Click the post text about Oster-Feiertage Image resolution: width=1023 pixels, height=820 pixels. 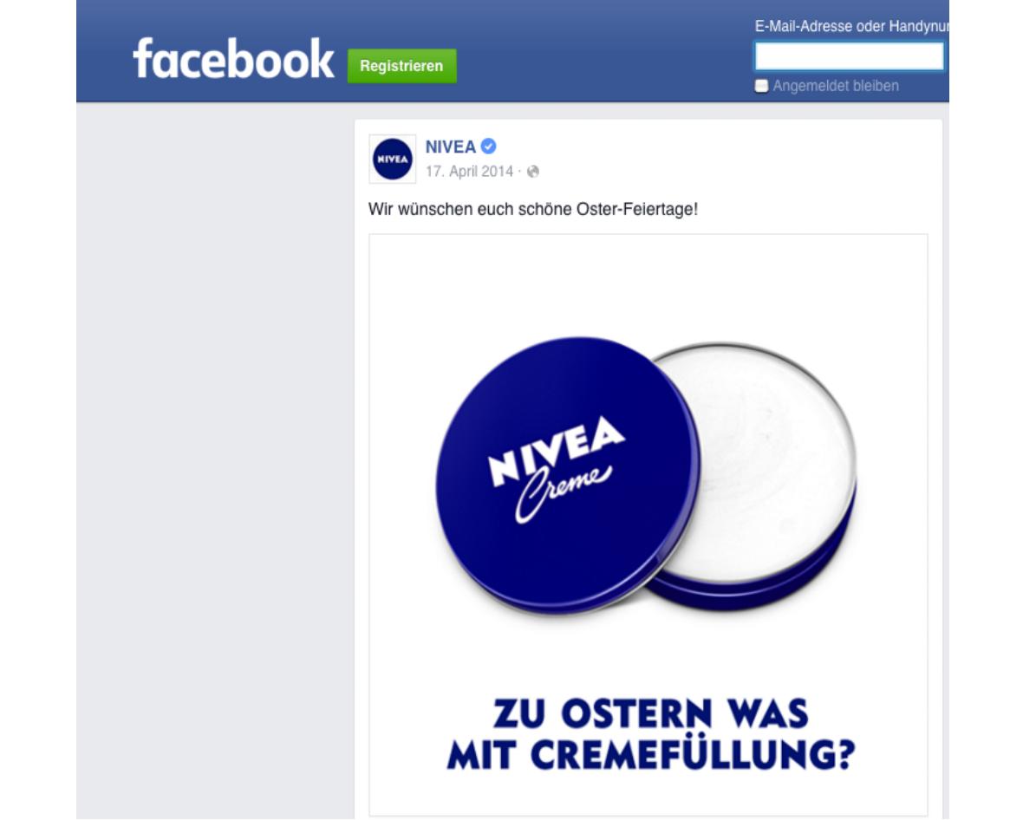click(x=533, y=210)
